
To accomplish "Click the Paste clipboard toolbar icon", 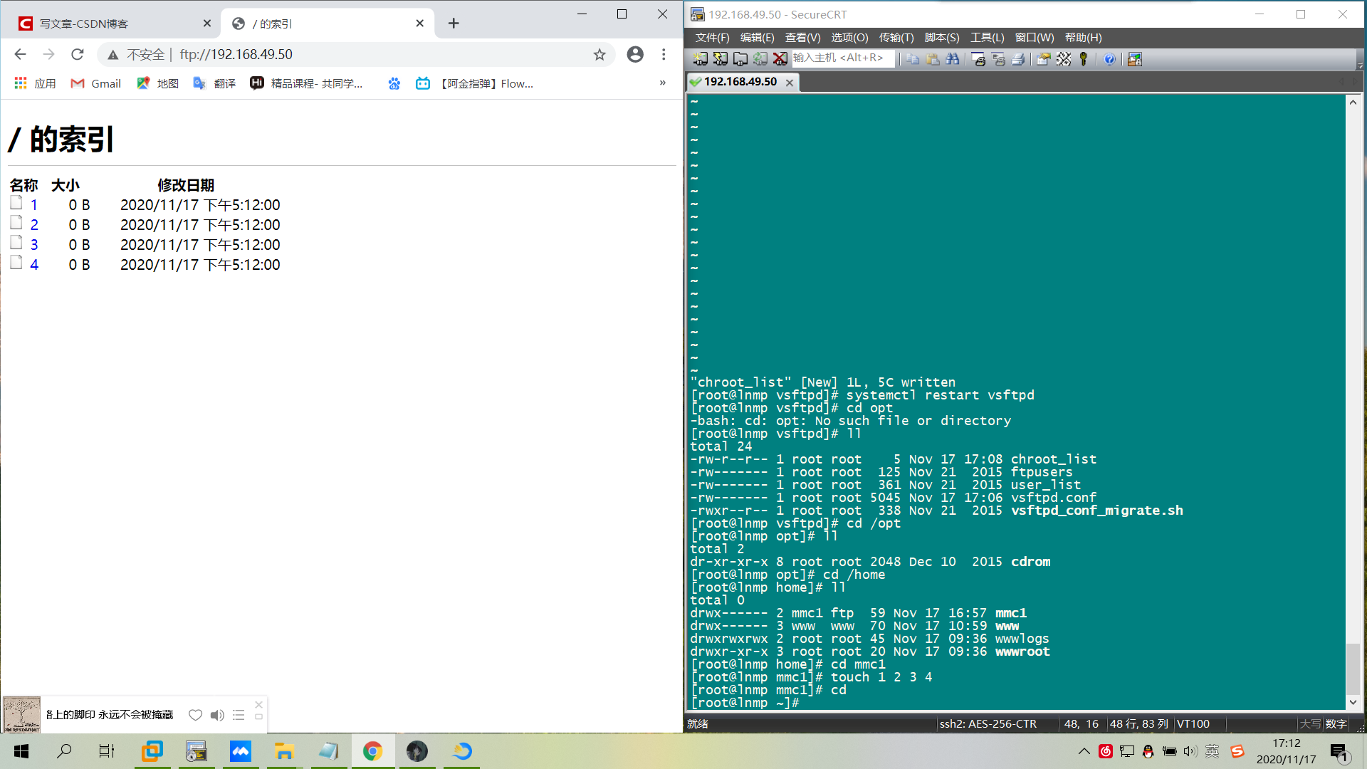I will coord(933,59).
